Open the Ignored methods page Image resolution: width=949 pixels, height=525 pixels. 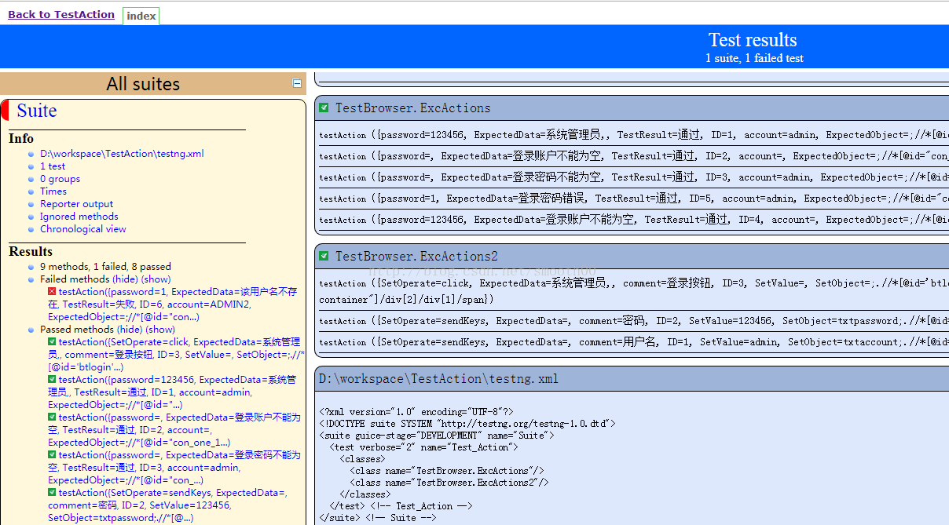point(79,216)
